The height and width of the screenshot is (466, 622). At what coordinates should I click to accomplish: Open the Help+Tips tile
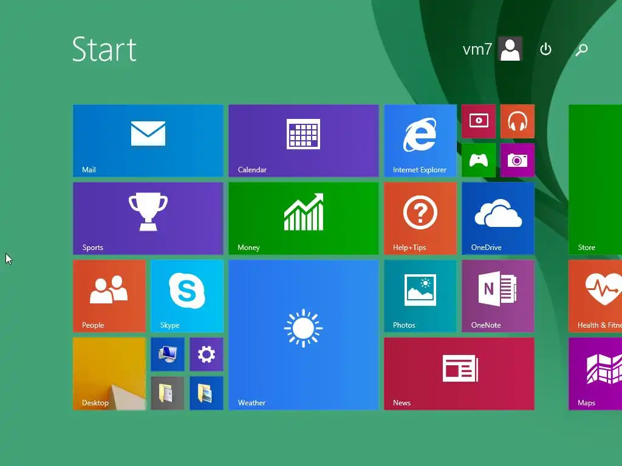tap(420, 218)
